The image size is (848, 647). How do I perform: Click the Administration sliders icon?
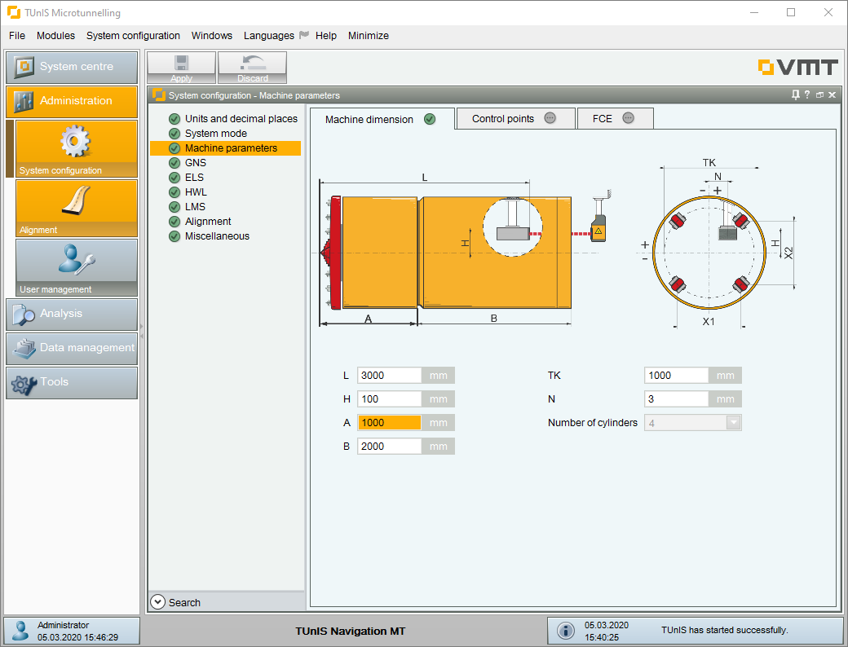(24, 101)
